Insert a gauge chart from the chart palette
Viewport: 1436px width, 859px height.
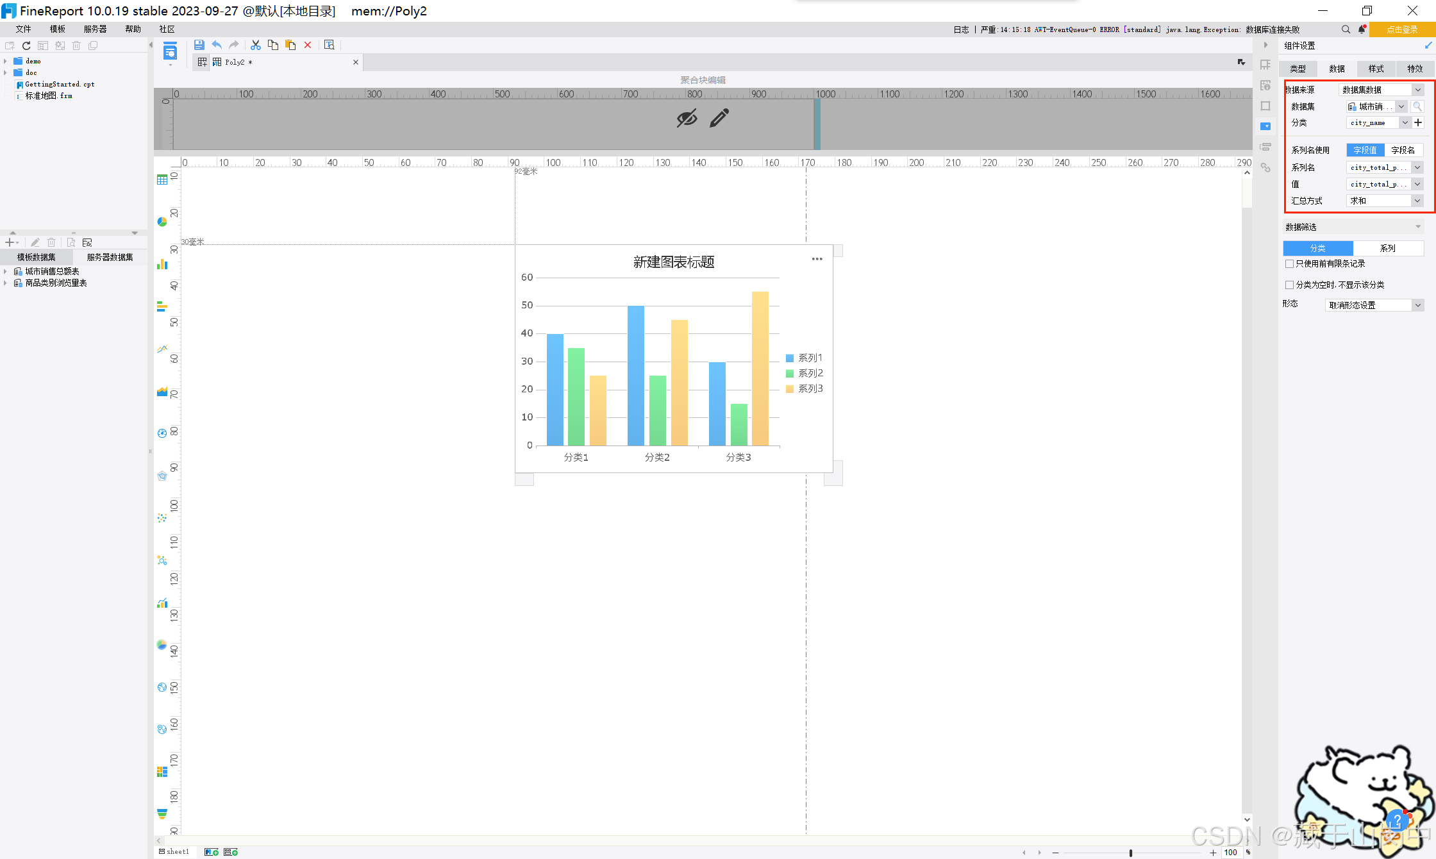pos(162,433)
